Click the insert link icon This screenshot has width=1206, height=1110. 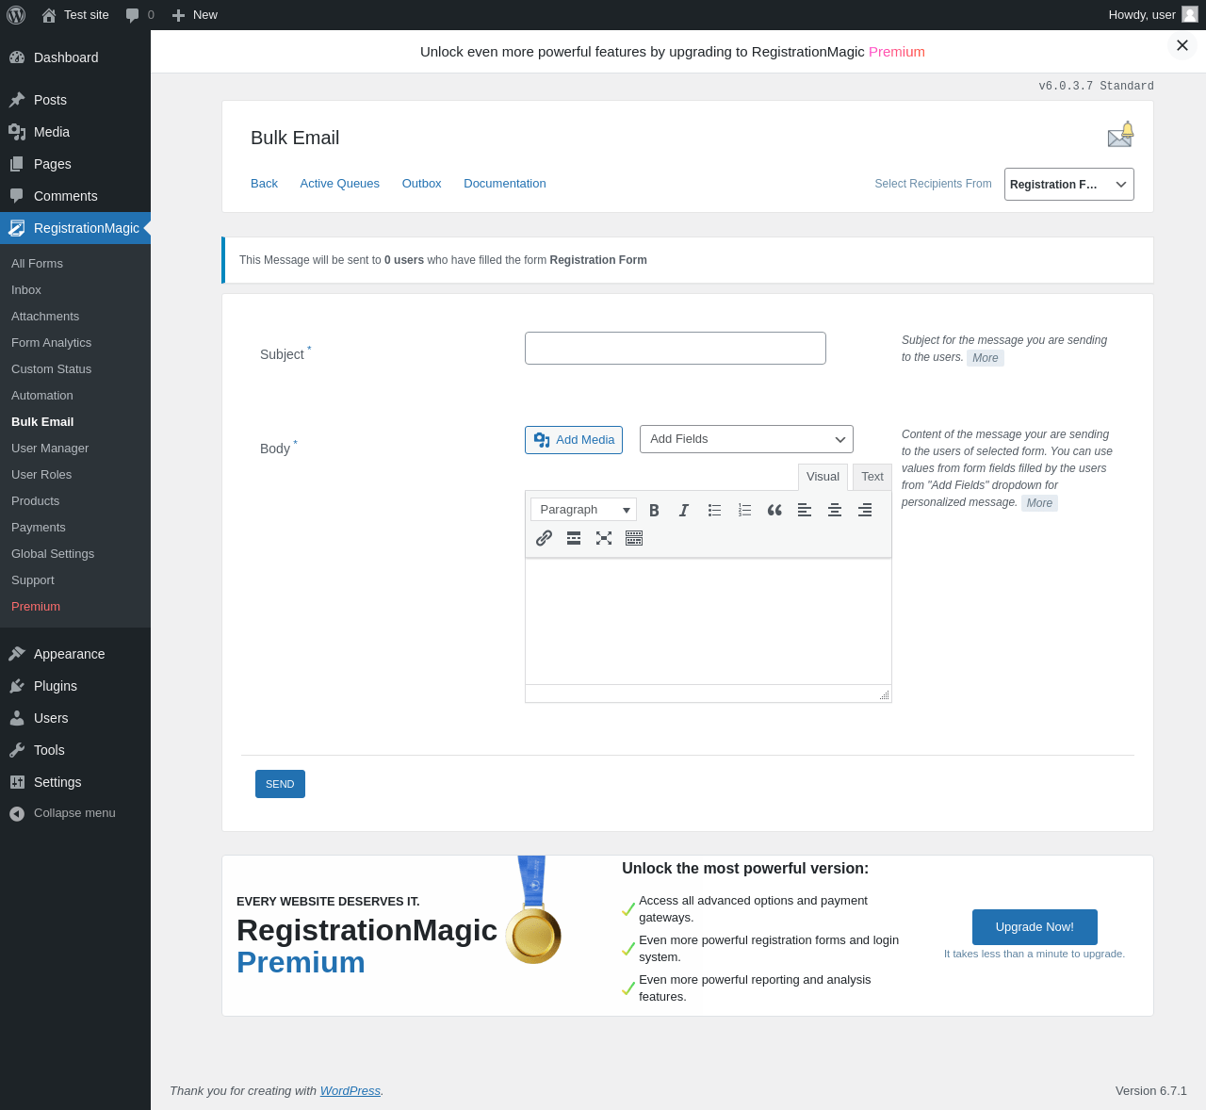(x=544, y=538)
